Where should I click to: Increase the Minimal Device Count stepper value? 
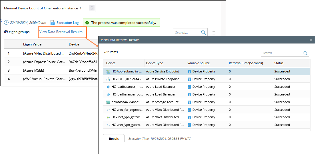92,7
